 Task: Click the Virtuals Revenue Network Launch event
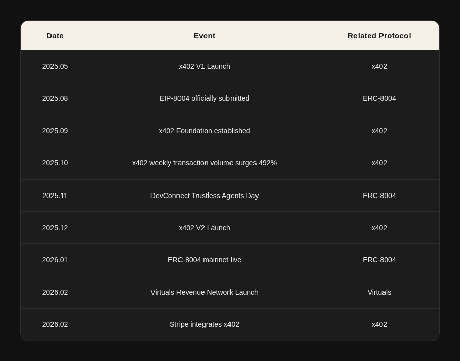(205, 292)
